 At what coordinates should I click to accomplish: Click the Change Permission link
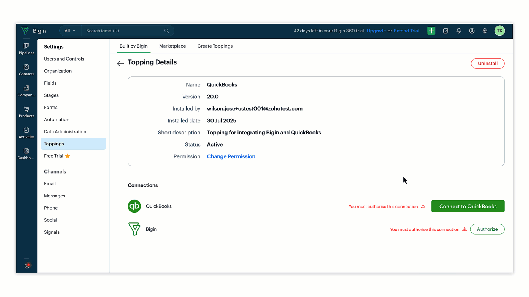tap(231, 156)
